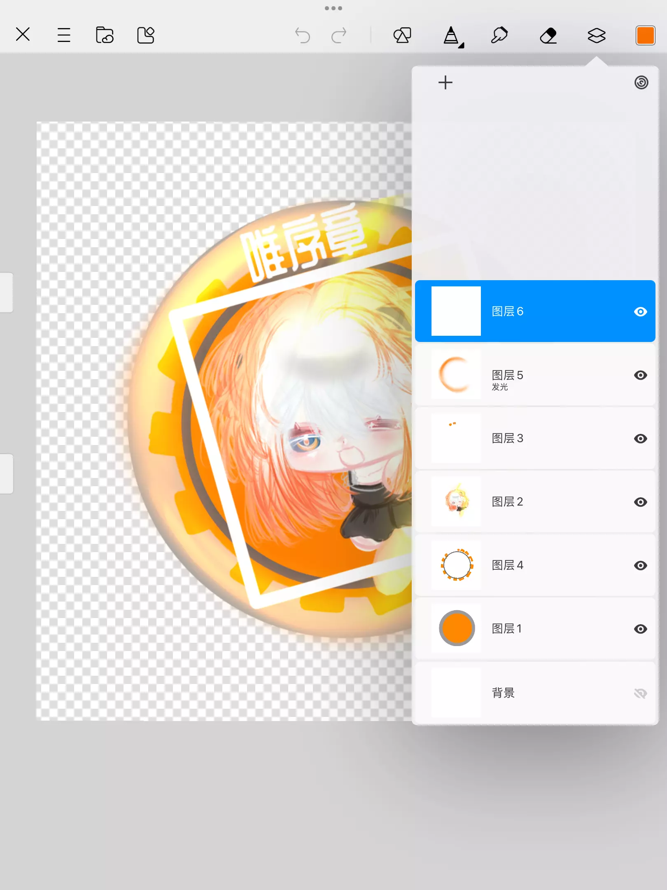
Task: Select the 图层 4 gear ring thumbnail
Action: coord(456,565)
